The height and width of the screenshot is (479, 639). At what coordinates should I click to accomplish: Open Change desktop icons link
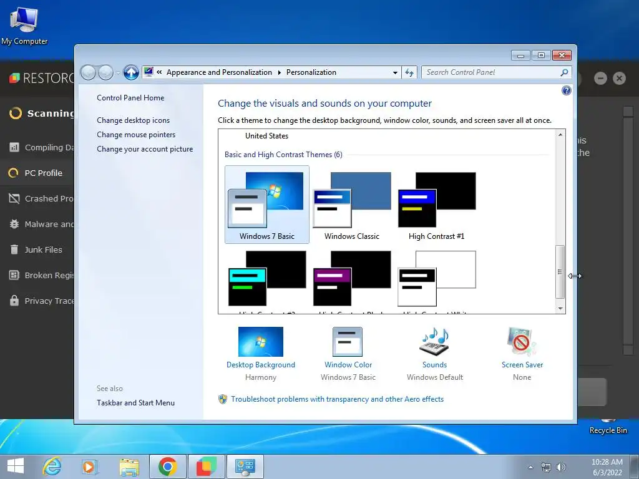[134, 120]
